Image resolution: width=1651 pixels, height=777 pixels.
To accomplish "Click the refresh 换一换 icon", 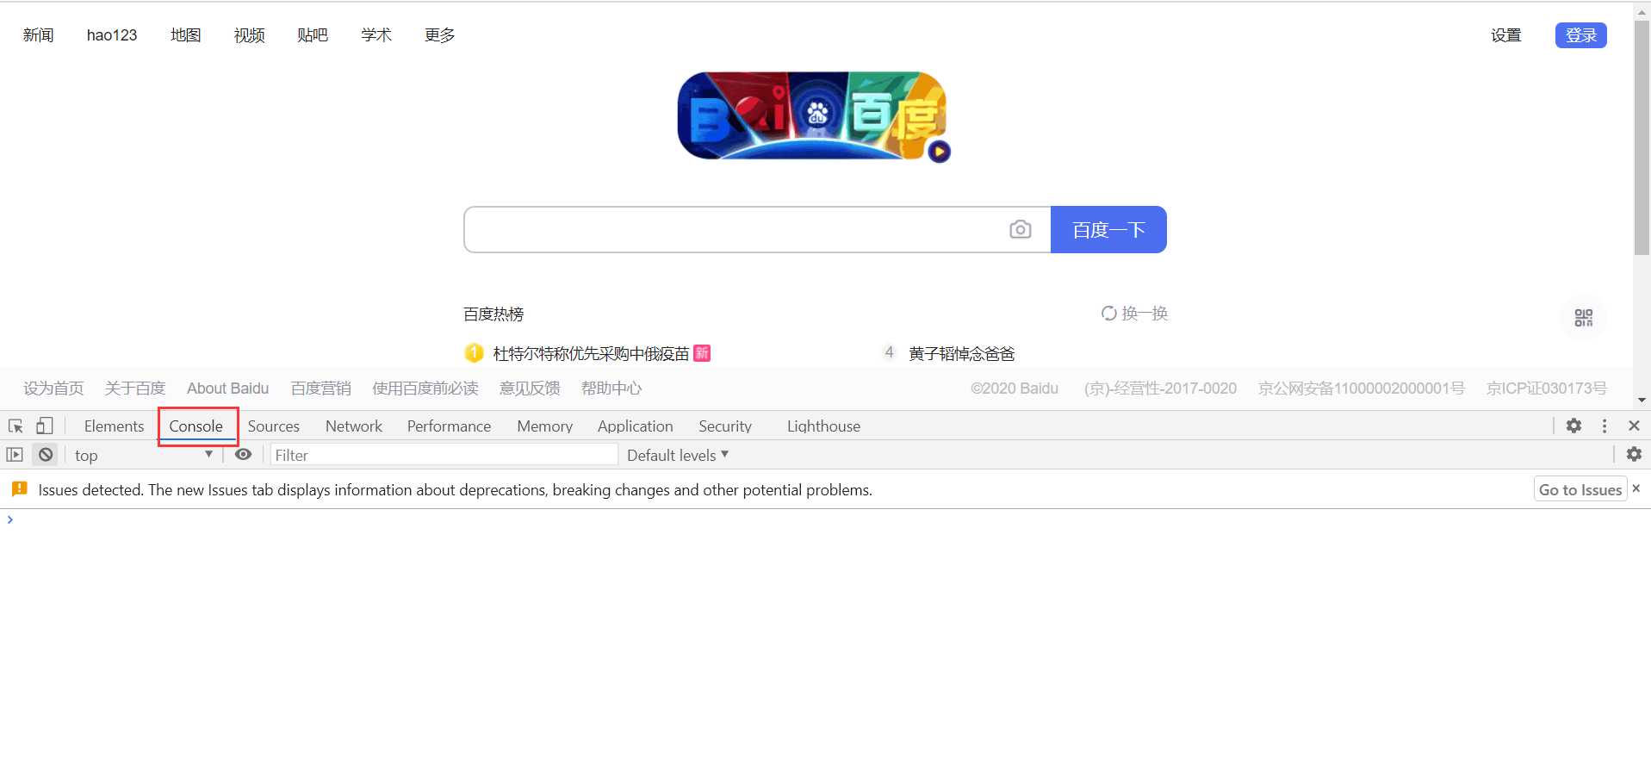I will [x=1109, y=314].
